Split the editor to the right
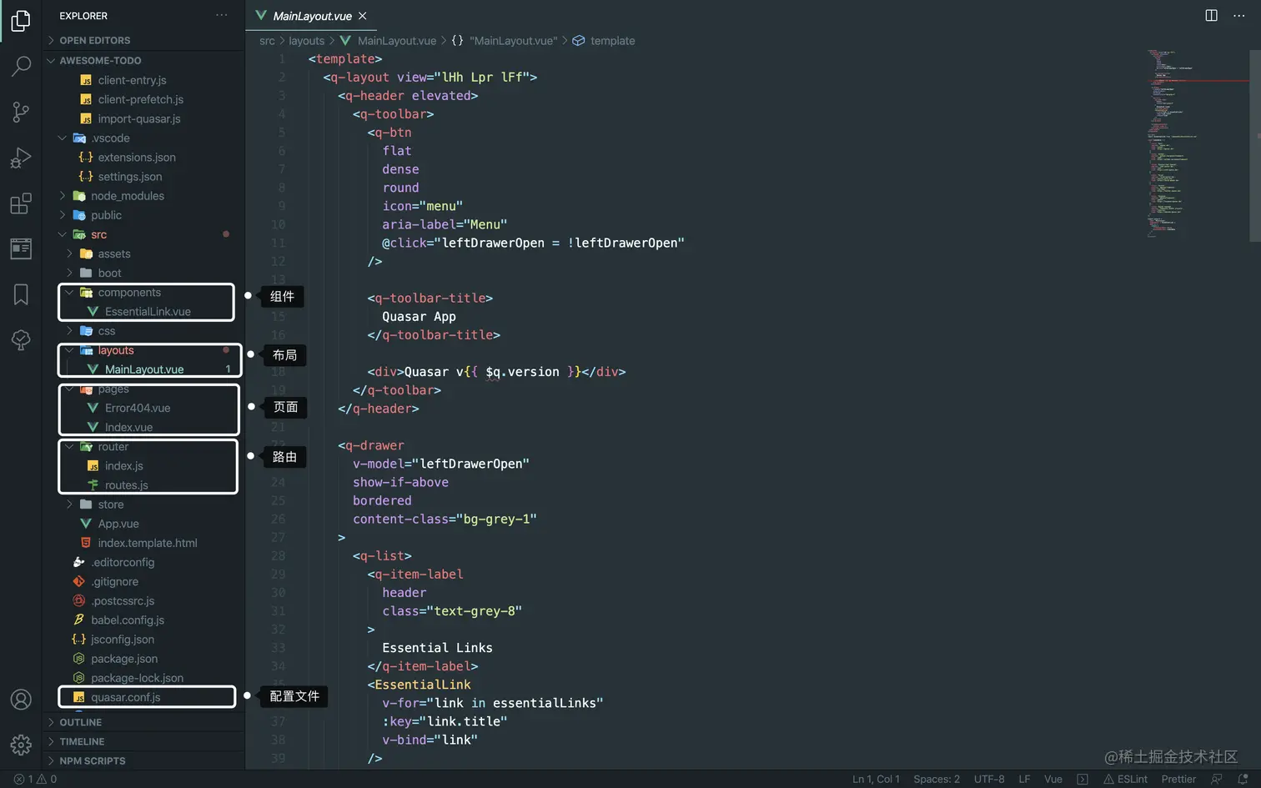The image size is (1261, 788). tap(1211, 15)
